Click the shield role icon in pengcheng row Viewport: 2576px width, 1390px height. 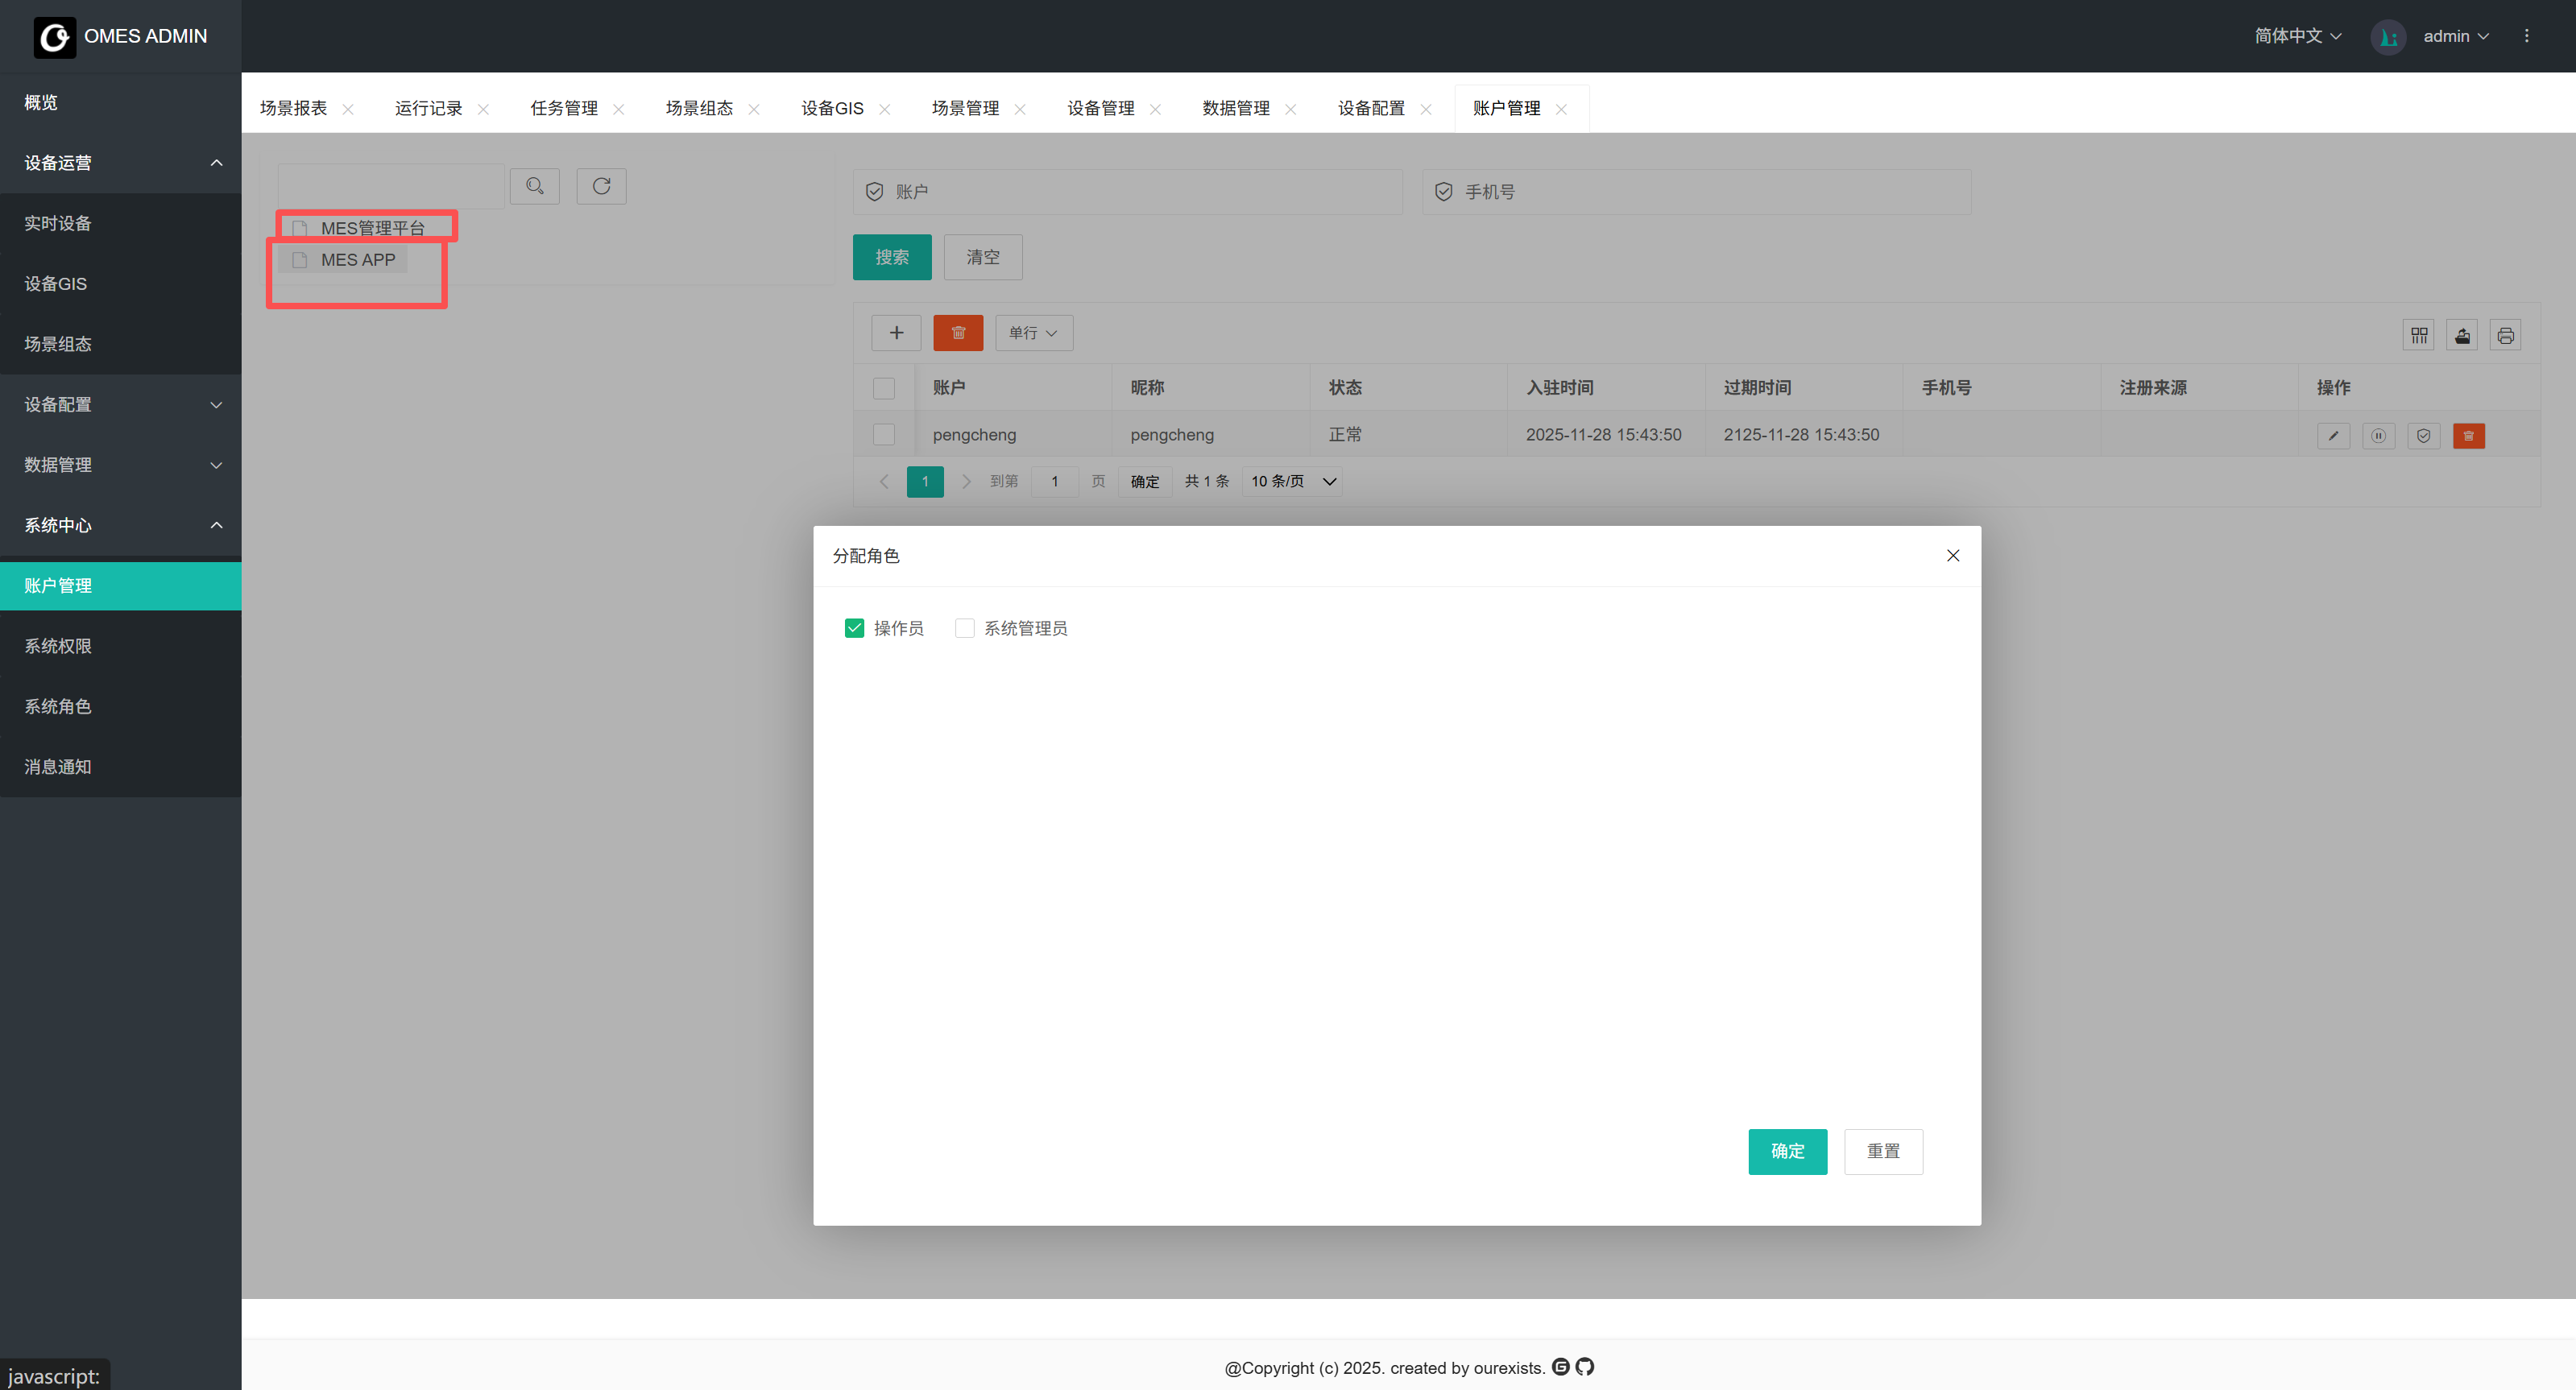(x=2423, y=435)
